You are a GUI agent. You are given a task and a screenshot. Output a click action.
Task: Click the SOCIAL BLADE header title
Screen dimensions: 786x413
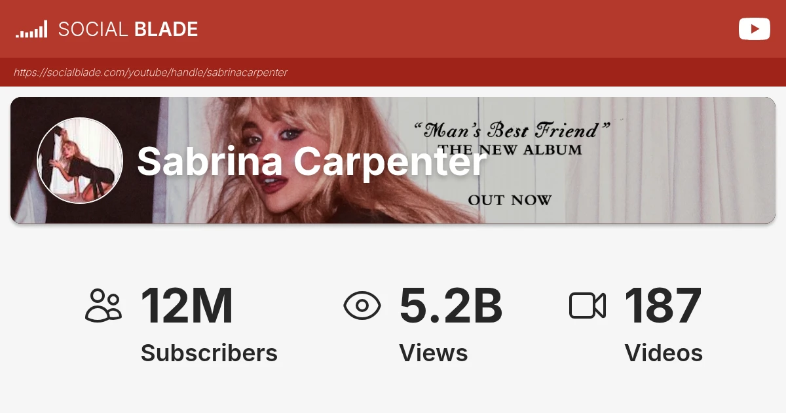[x=128, y=29]
